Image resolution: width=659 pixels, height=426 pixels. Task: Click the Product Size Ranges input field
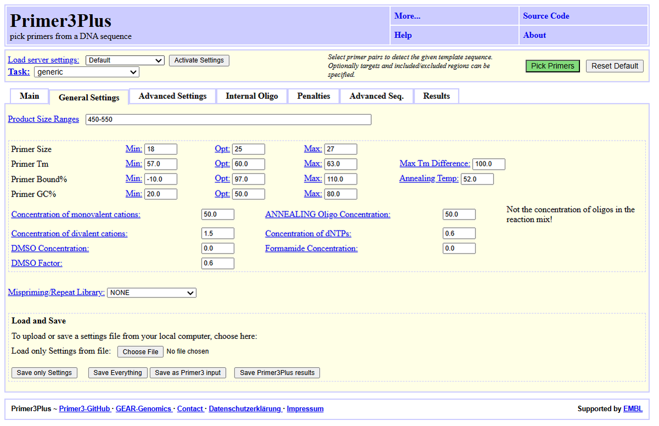point(228,119)
